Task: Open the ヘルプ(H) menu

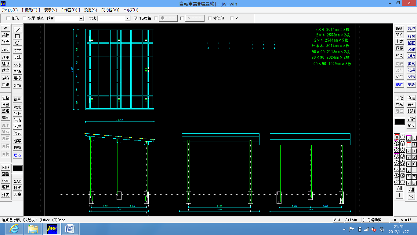Action: coord(131,10)
